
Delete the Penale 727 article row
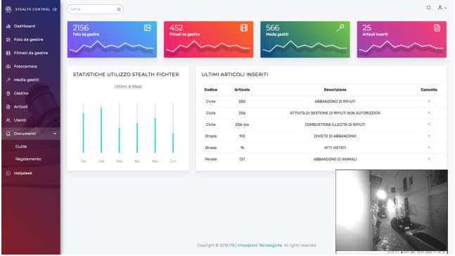(428, 159)
